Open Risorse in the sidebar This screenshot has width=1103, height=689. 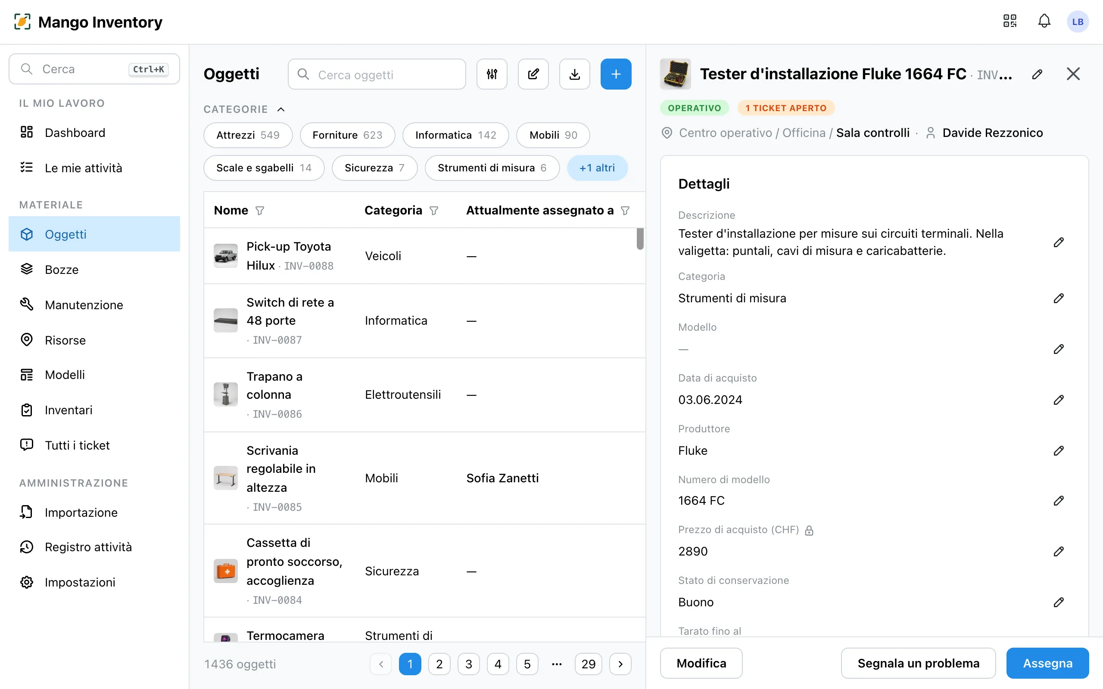click(x=94, y=340)
